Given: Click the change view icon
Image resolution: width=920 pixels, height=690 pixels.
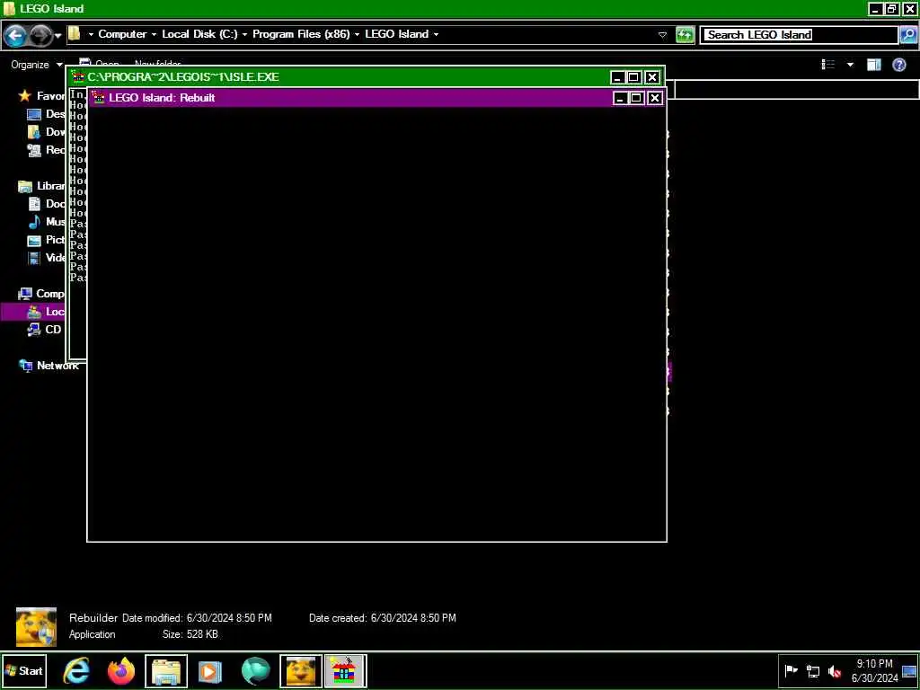Looking at the screenshot, I should pyautogui.click(x=828, y=65).
